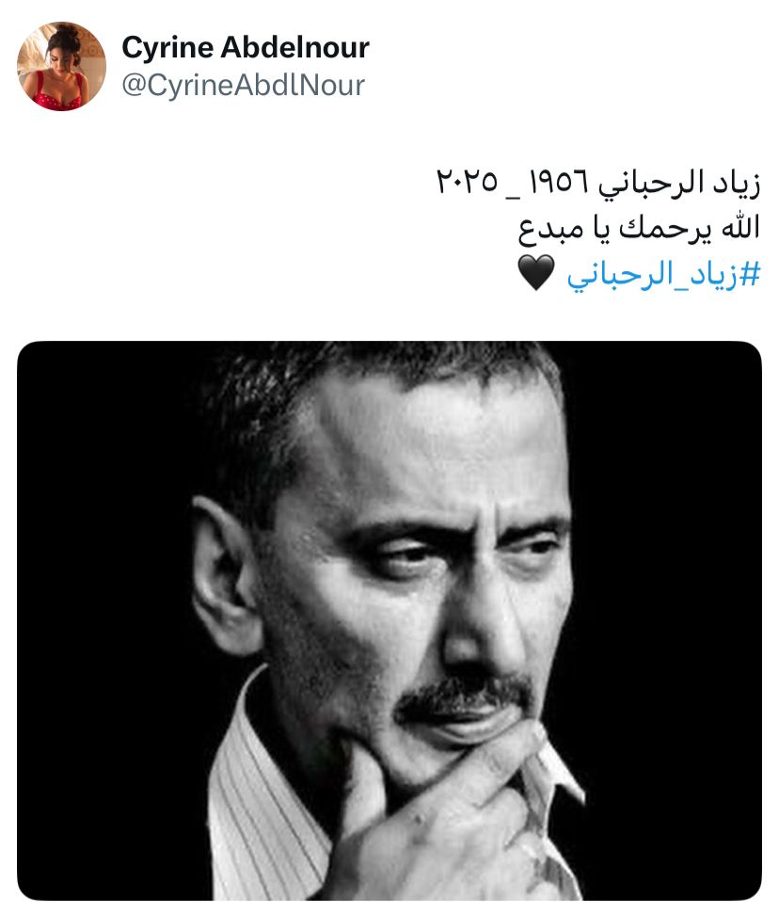
Task: Click the name زياد الرحباني in first line
Action: [679, 184]
